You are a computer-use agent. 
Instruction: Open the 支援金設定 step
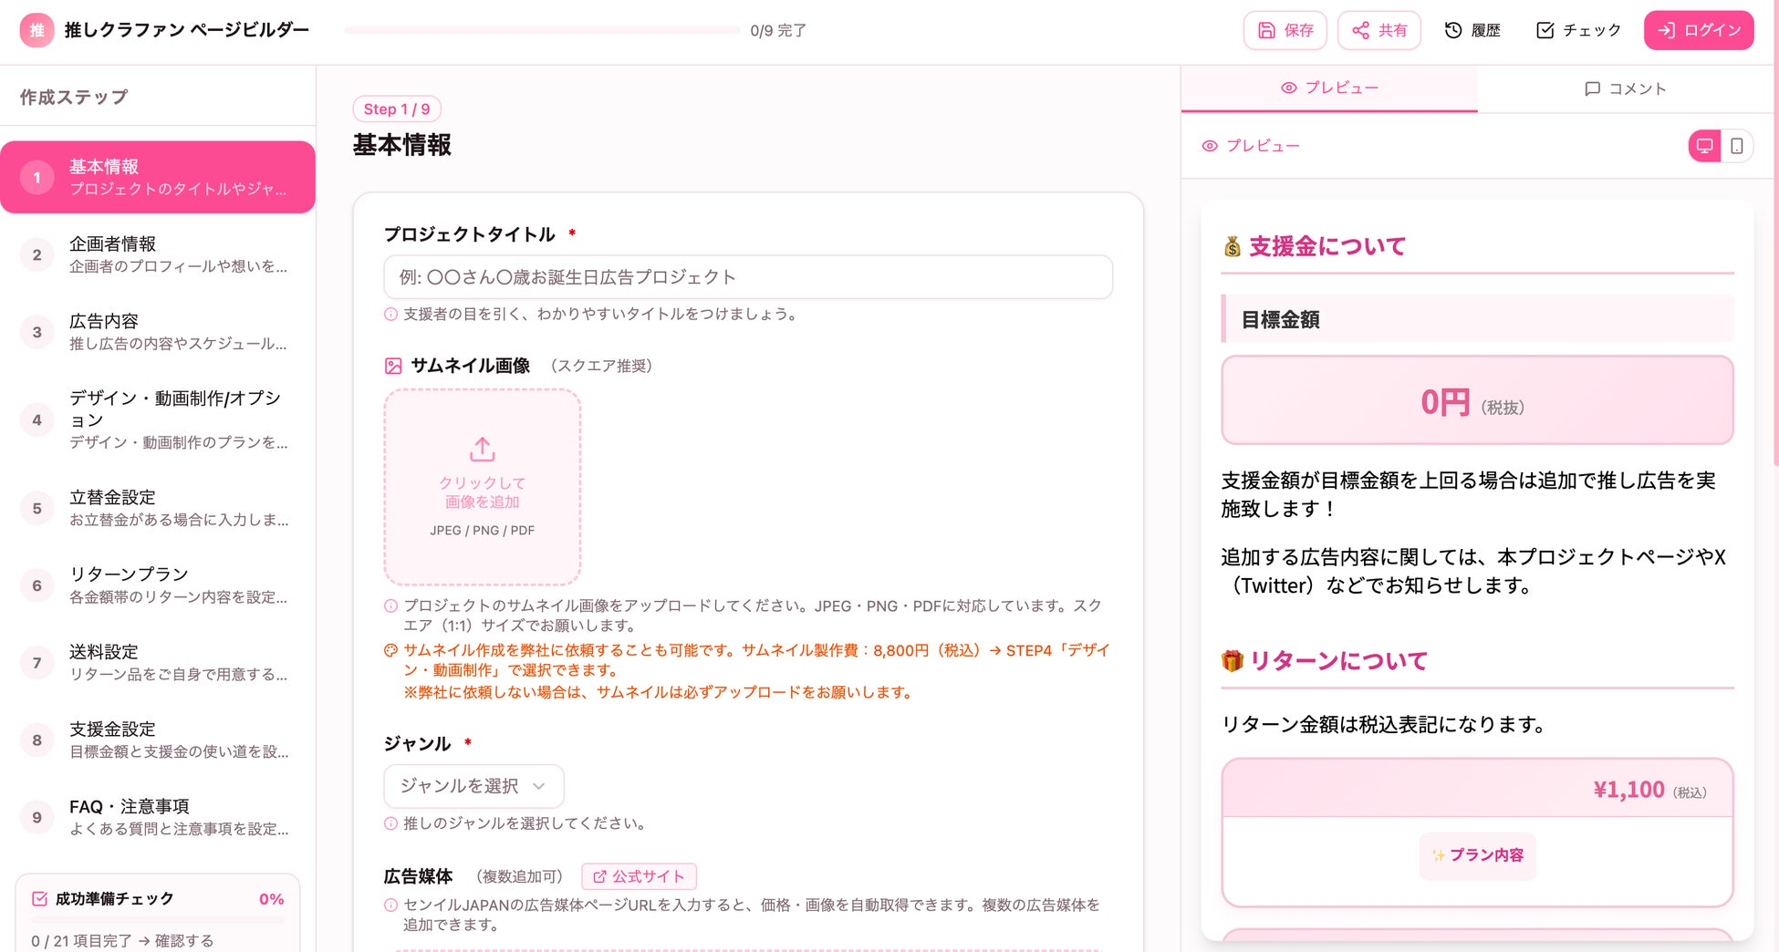[158, 740]
